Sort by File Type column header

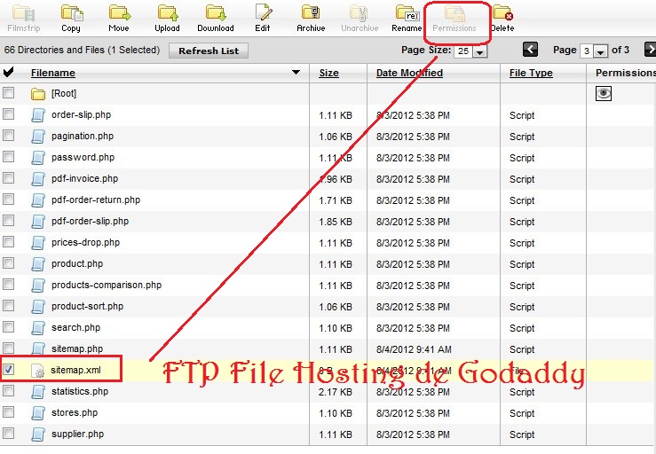tap(531, 74)
